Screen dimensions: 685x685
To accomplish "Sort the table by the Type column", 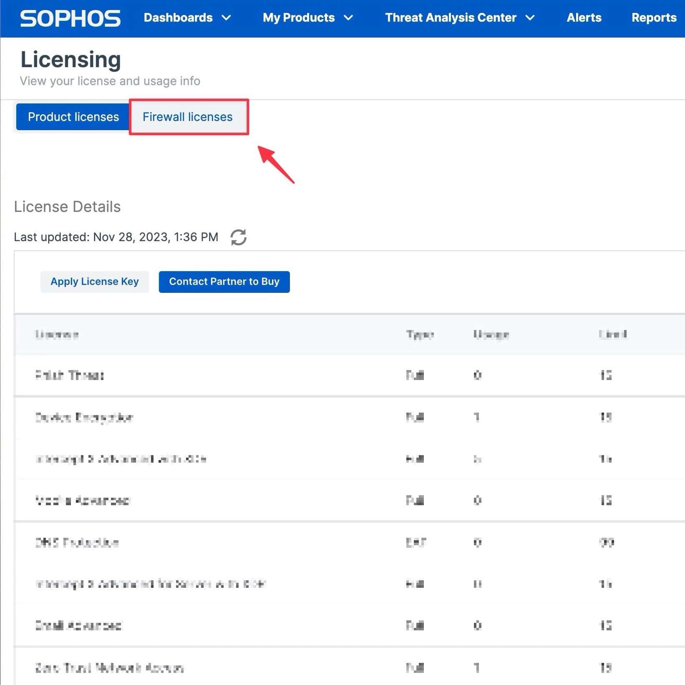I will [x=420, y=334].
